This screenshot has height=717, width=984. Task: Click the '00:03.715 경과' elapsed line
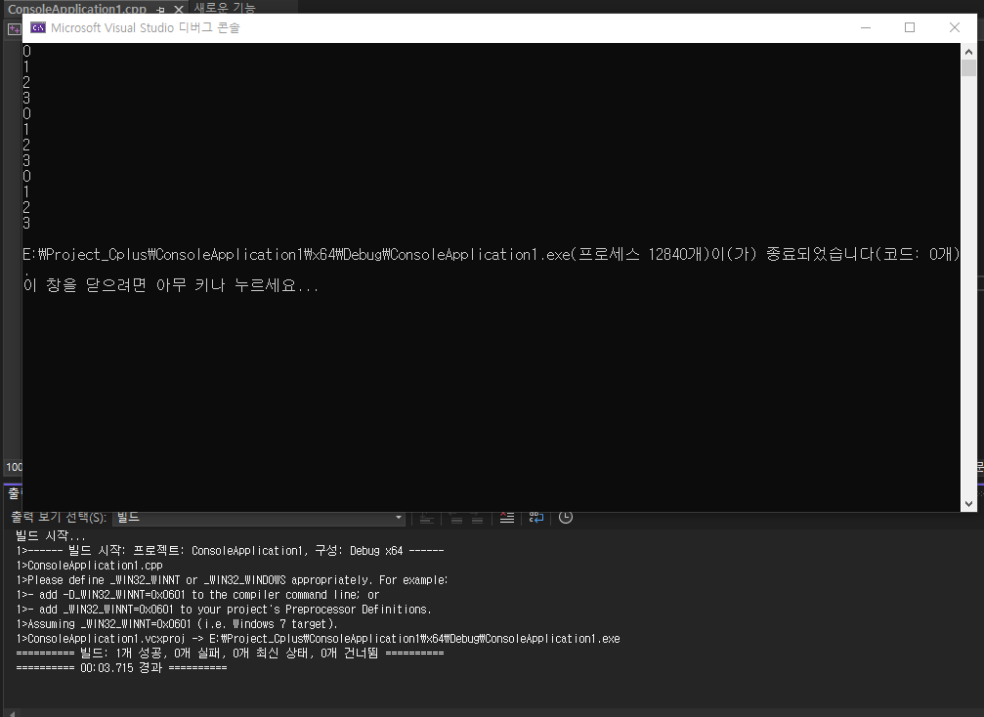(121, 668)
